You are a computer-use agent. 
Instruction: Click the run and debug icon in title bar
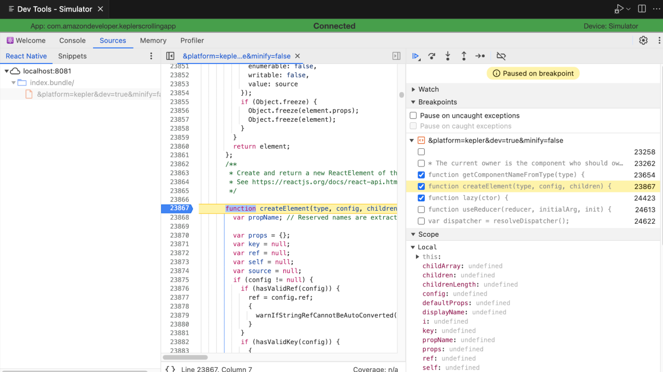(619, 9)
